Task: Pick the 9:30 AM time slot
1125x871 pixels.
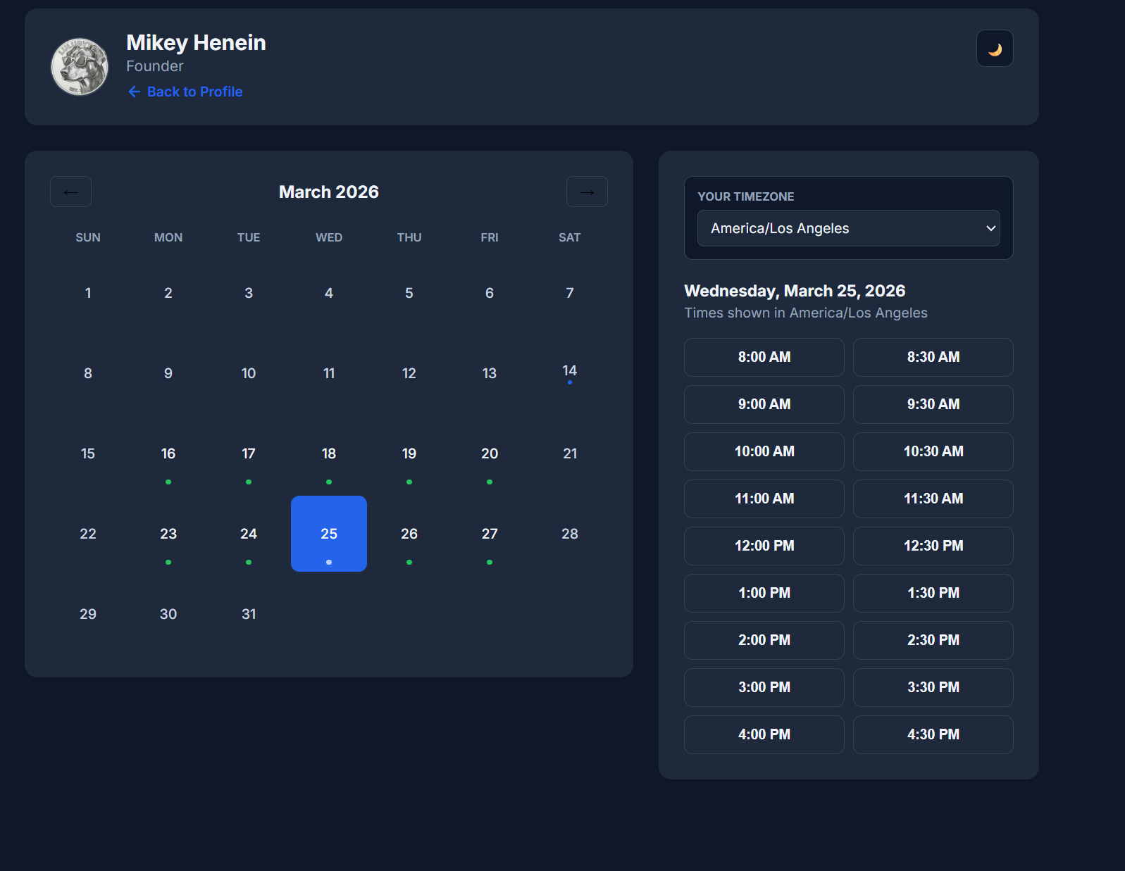Action: [x=933, y=404]
